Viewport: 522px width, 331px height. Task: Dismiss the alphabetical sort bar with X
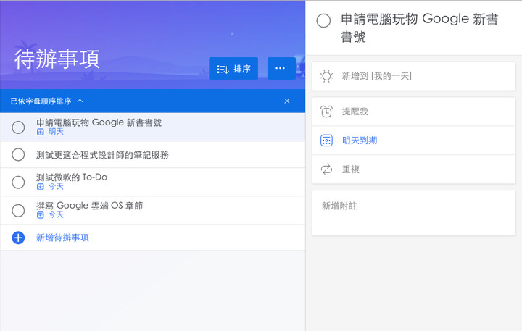pyautogui.click(x=286, y=101)
